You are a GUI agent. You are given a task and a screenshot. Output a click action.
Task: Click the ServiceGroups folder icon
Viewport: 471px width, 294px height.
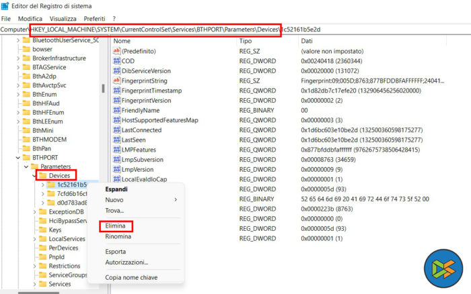[x=43, y=275]
